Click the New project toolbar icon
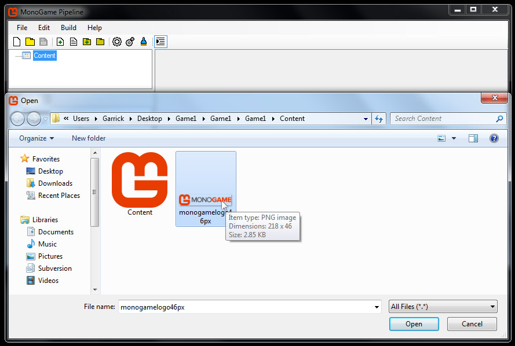 pyautogui.click(x=17, y=42)
